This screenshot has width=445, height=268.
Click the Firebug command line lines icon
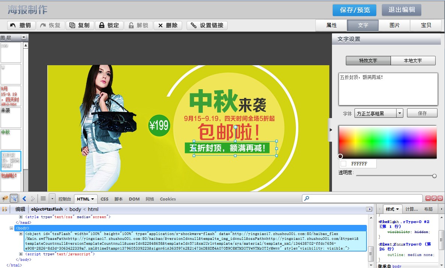[43, 199]
